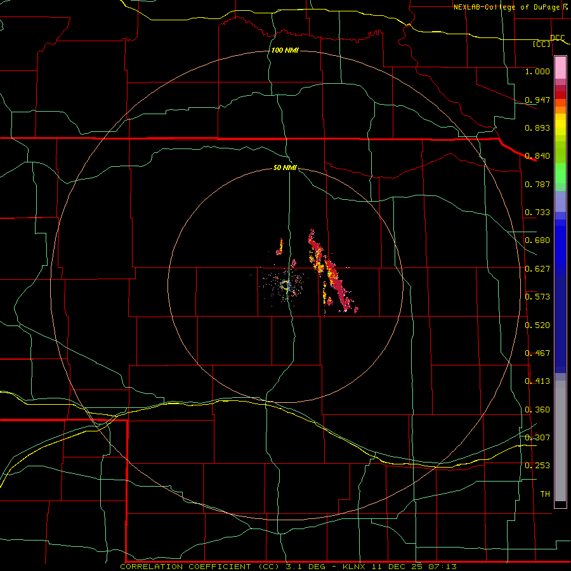Click the 0.520 scale value
This screenshot has width=571, height=571.
point(537,325)
